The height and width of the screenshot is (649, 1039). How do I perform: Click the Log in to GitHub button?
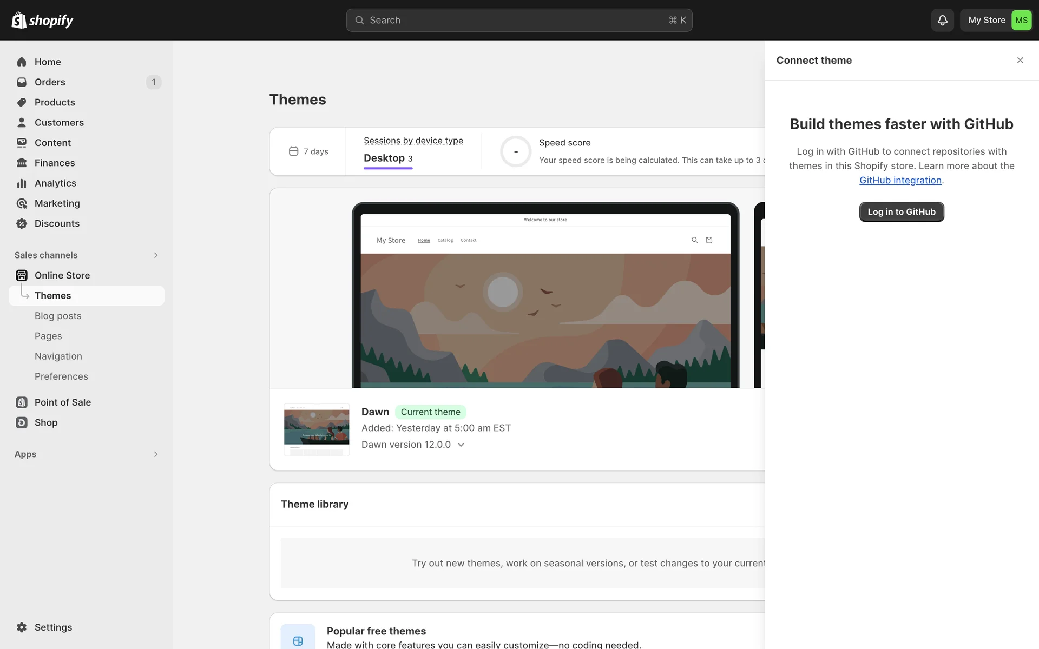901,212
